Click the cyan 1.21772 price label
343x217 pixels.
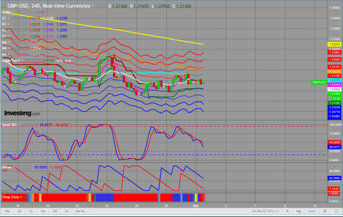tap(334, 81)
